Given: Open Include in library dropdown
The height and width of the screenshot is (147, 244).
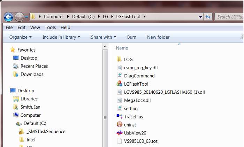Looking at the screenshot, I should tap(61, 37).
